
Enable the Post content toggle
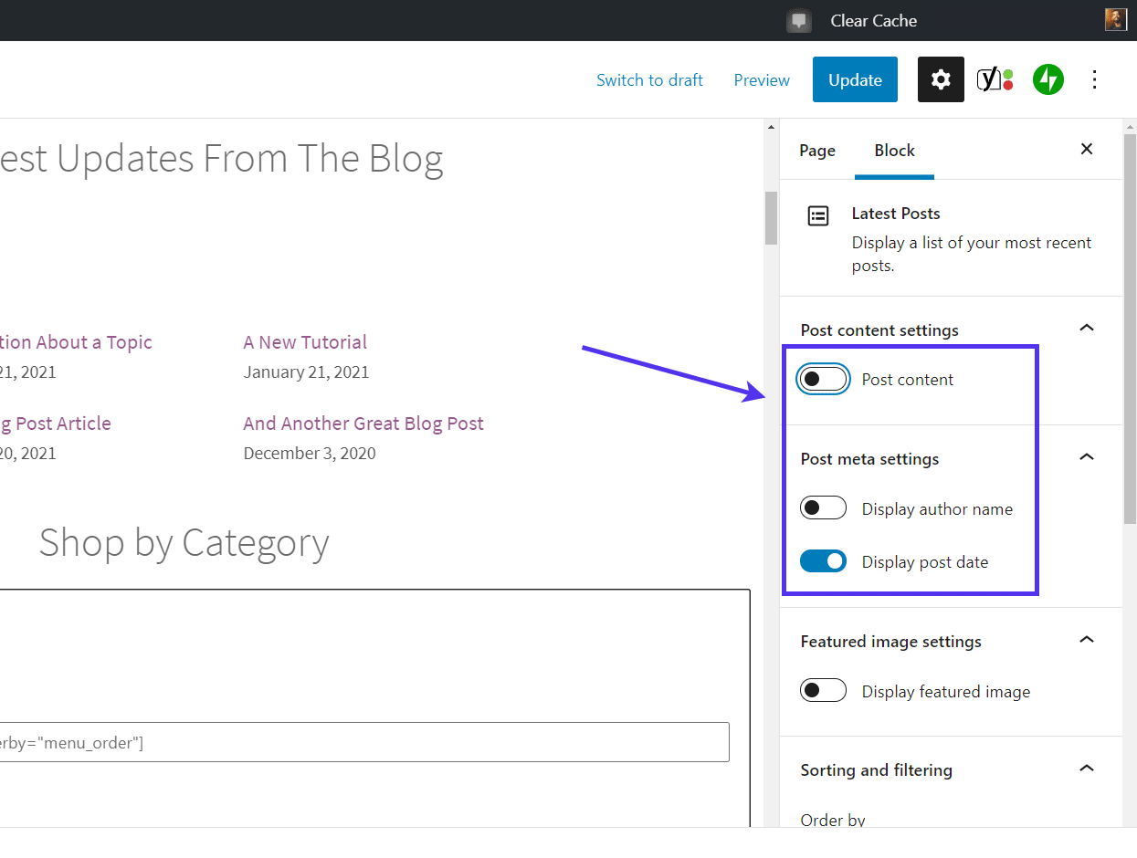[x=823, y=380]
